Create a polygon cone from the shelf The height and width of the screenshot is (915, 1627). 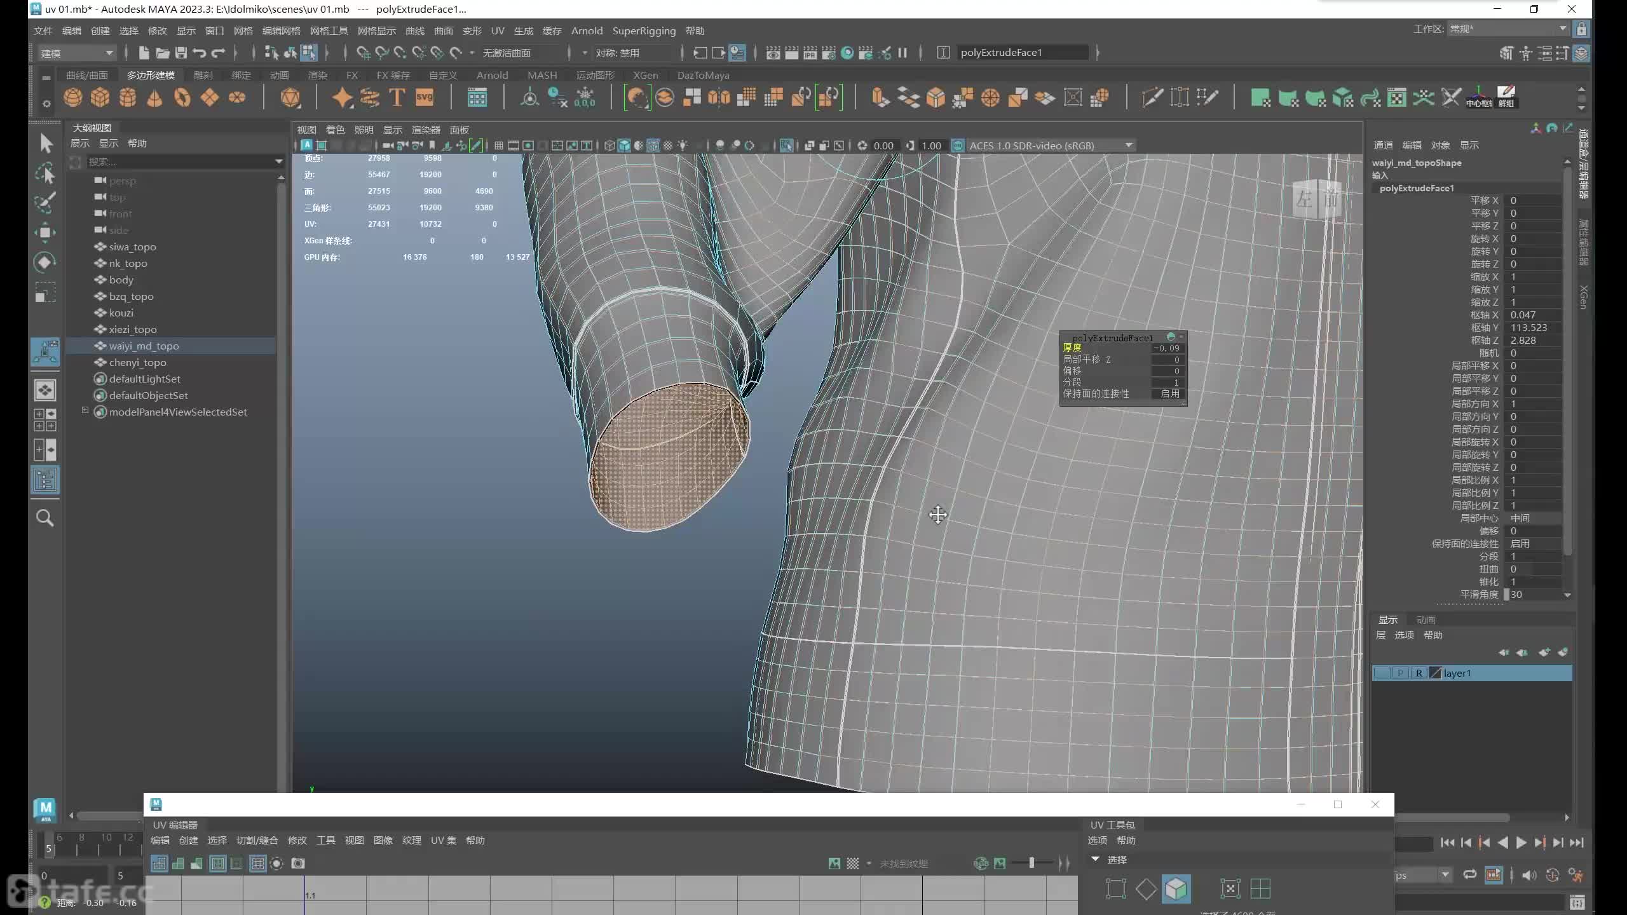(x=154, y=97)
